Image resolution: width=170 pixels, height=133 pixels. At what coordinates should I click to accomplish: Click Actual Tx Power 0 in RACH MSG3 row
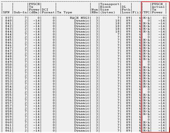(164, 18)
